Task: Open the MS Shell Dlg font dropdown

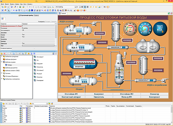Action: click(76, 7)
